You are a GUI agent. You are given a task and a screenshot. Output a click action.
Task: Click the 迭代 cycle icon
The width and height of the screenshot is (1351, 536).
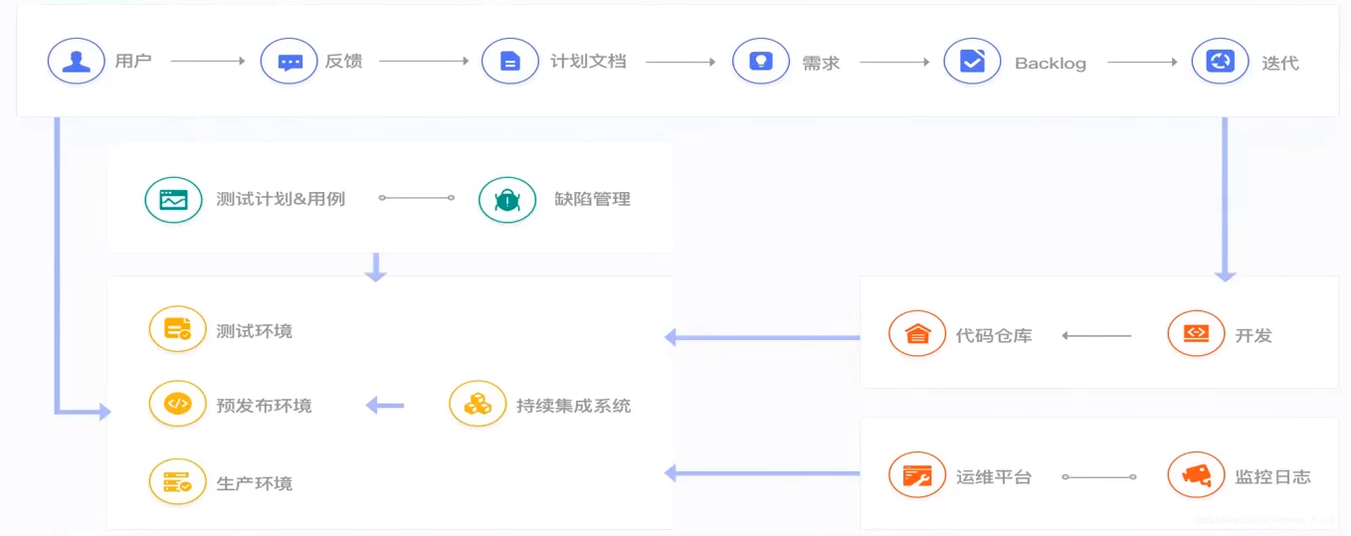tap(1221, 61)
